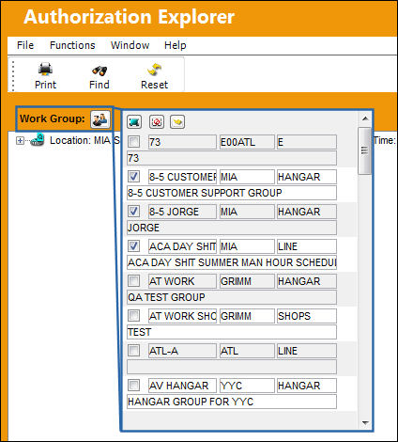The width and height of the screenshot is (398, 442).
Task: Click the ATL location field of ATL-A
Action: 247,351
